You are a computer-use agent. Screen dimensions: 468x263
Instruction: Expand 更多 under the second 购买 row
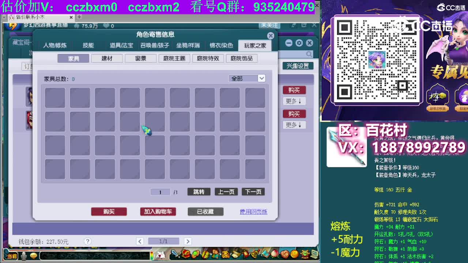click(294, 125)
